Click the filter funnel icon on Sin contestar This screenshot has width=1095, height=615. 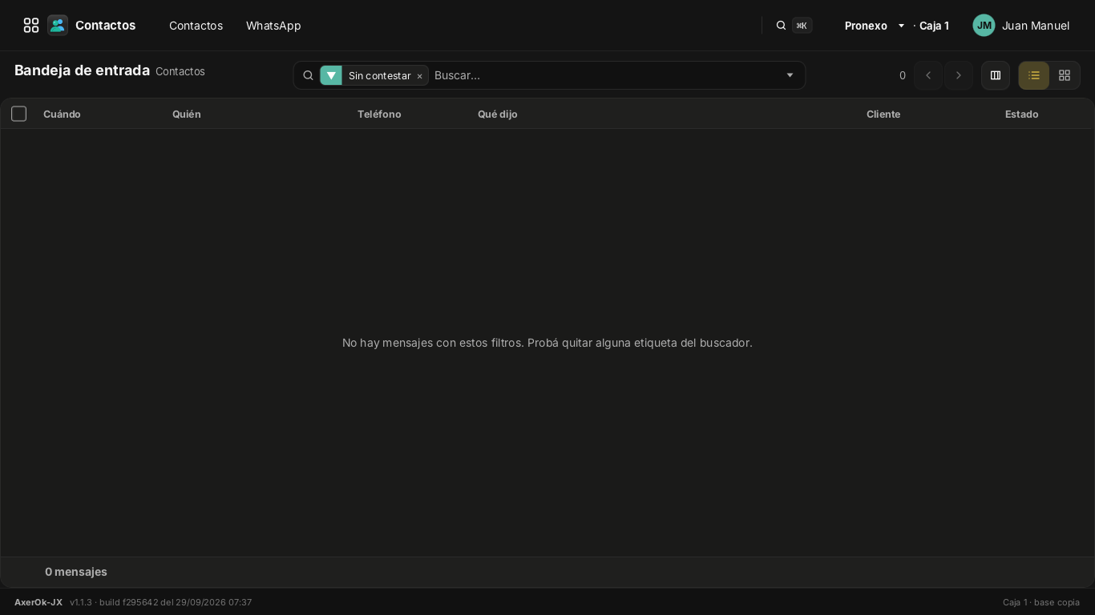(x=331, y=75)
